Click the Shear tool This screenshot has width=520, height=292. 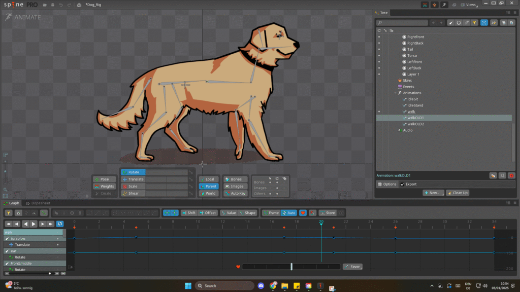(133, 193)
